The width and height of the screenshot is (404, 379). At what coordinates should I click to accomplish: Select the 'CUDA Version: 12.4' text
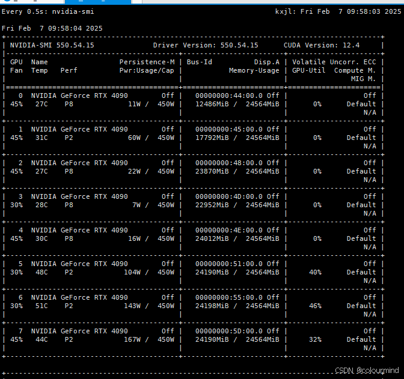click(322, 45)
